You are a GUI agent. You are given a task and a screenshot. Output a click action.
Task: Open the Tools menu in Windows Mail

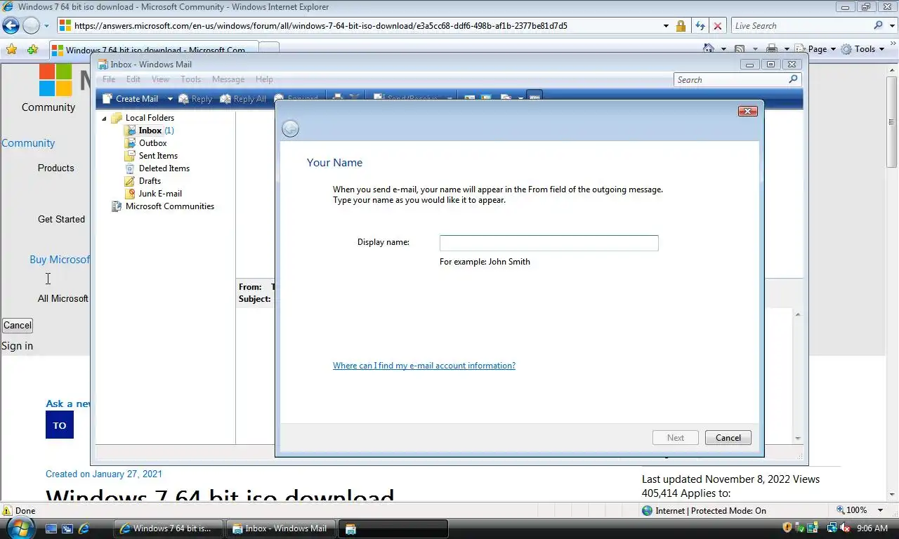pyautogui.click(x=191, y=79)
